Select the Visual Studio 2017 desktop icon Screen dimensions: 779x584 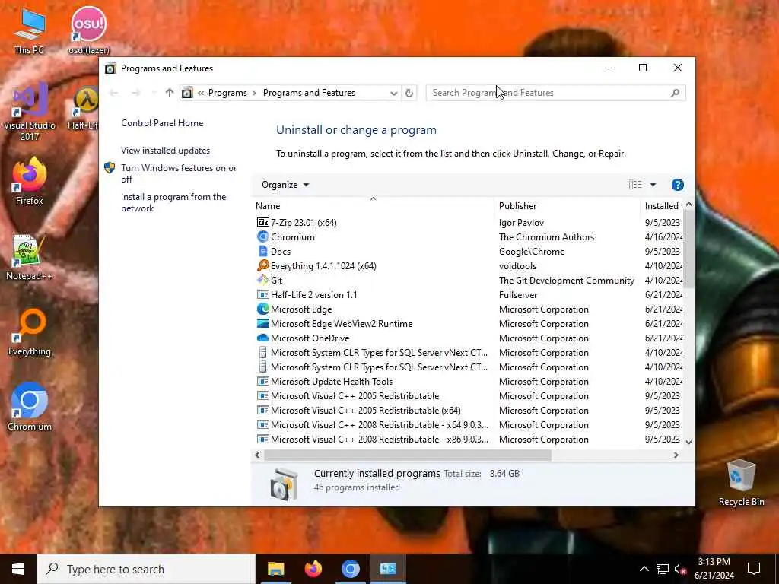point(30,112)
